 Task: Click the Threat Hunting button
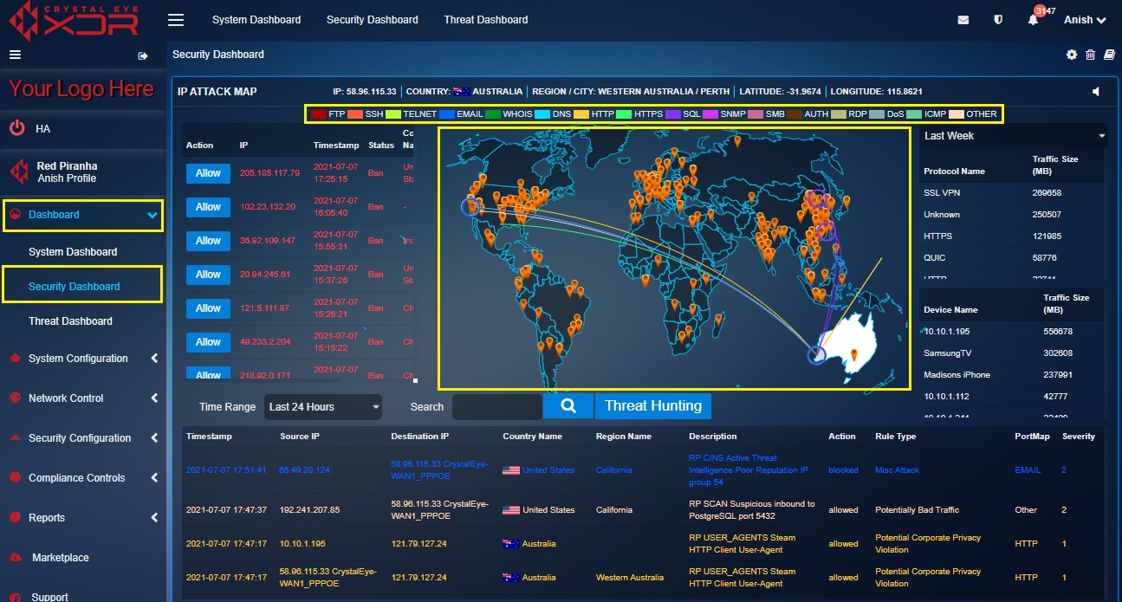tap(653, 406)
